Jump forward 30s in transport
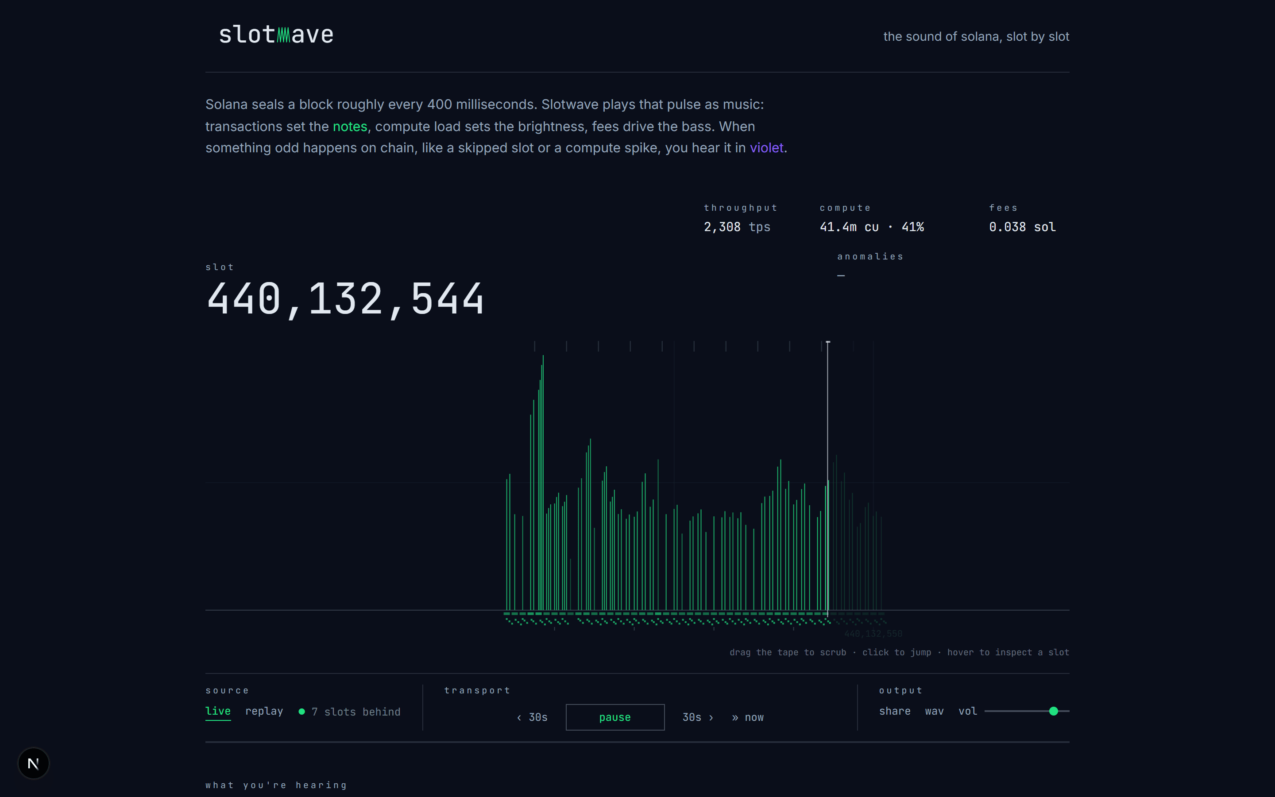 (698, 717)
